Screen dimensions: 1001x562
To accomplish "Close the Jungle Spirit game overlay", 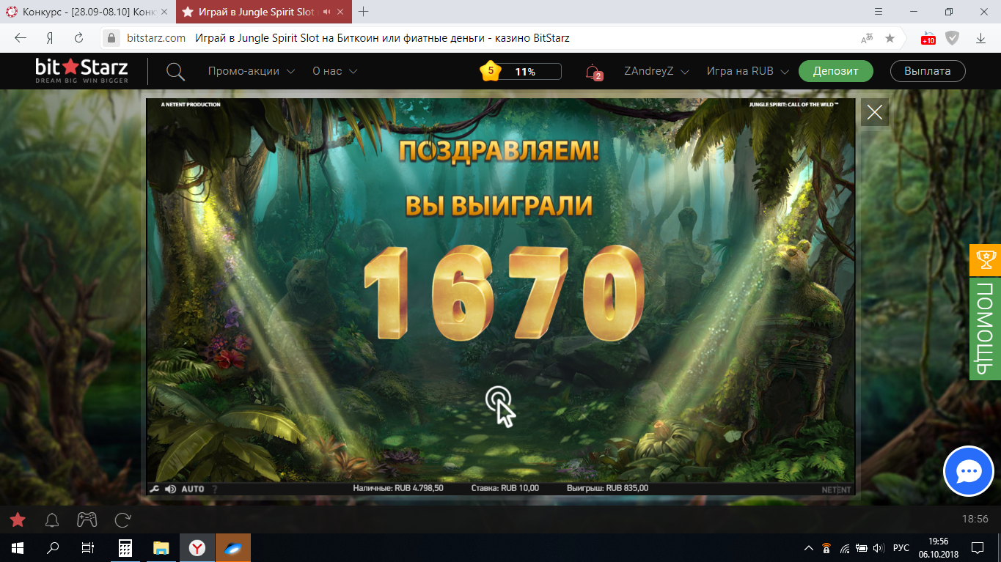I will pyautogui.click(x=874, y=112).
